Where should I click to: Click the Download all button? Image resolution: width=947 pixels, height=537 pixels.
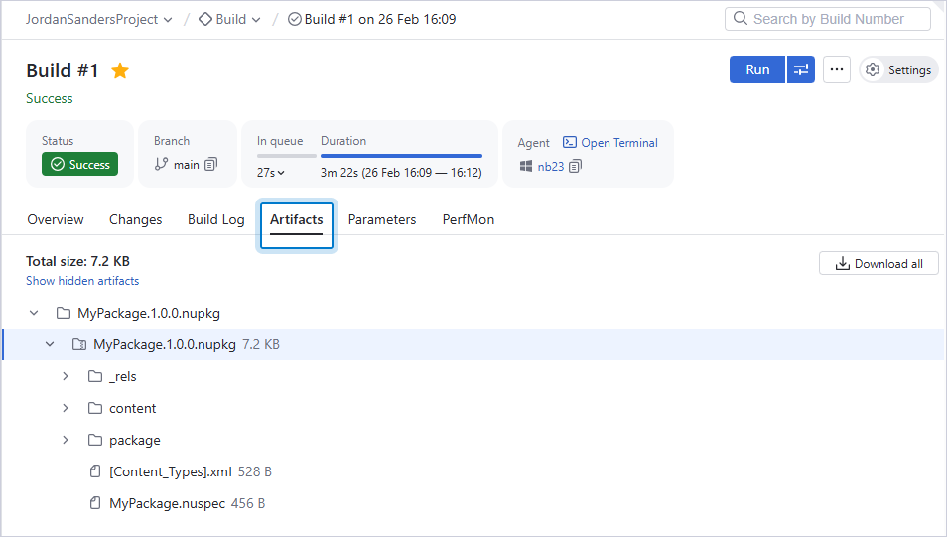pos(879,263)
